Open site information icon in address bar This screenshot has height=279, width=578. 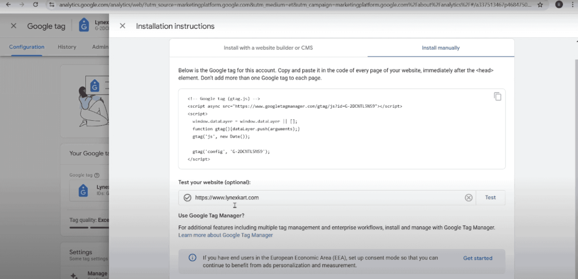point(52,5)
